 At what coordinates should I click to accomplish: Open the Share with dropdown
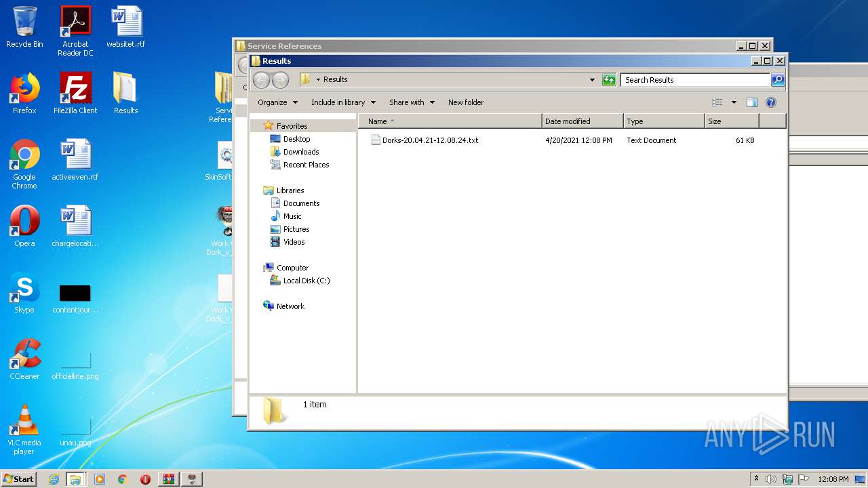point(412,102)
